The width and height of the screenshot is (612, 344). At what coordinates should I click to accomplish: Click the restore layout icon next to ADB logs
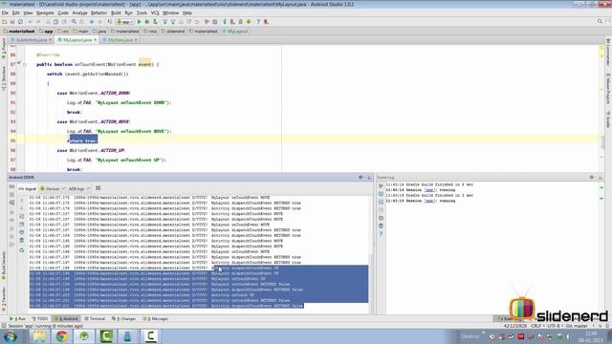(x=98, y=188)
